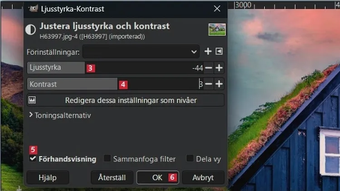The height and width of the screenshot is (191, 340).
Task: Click the image thumbnail in dialog header
Action: point(217,29)
